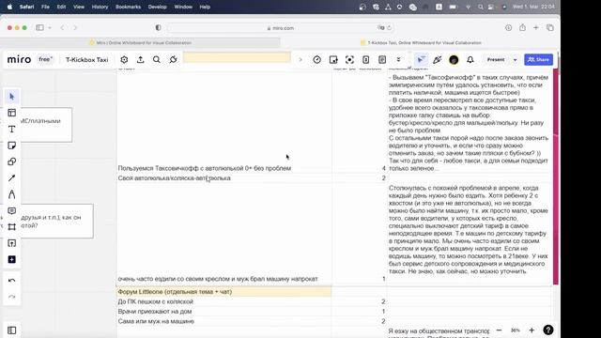Viewport: 601px width, 338px height.
Task: Open the Templates tool in sidebar
Action: pos(12,113)
